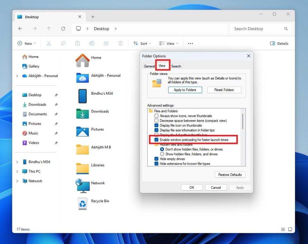
Task: Switch to Search tab in Folder Options
Action: point(176,66)
